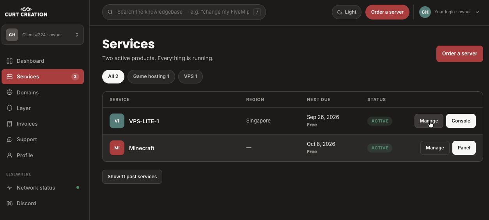Select the VPS 1 filter tab
Viewport: 489px width, 220px height.
click(x=190, y=76)
